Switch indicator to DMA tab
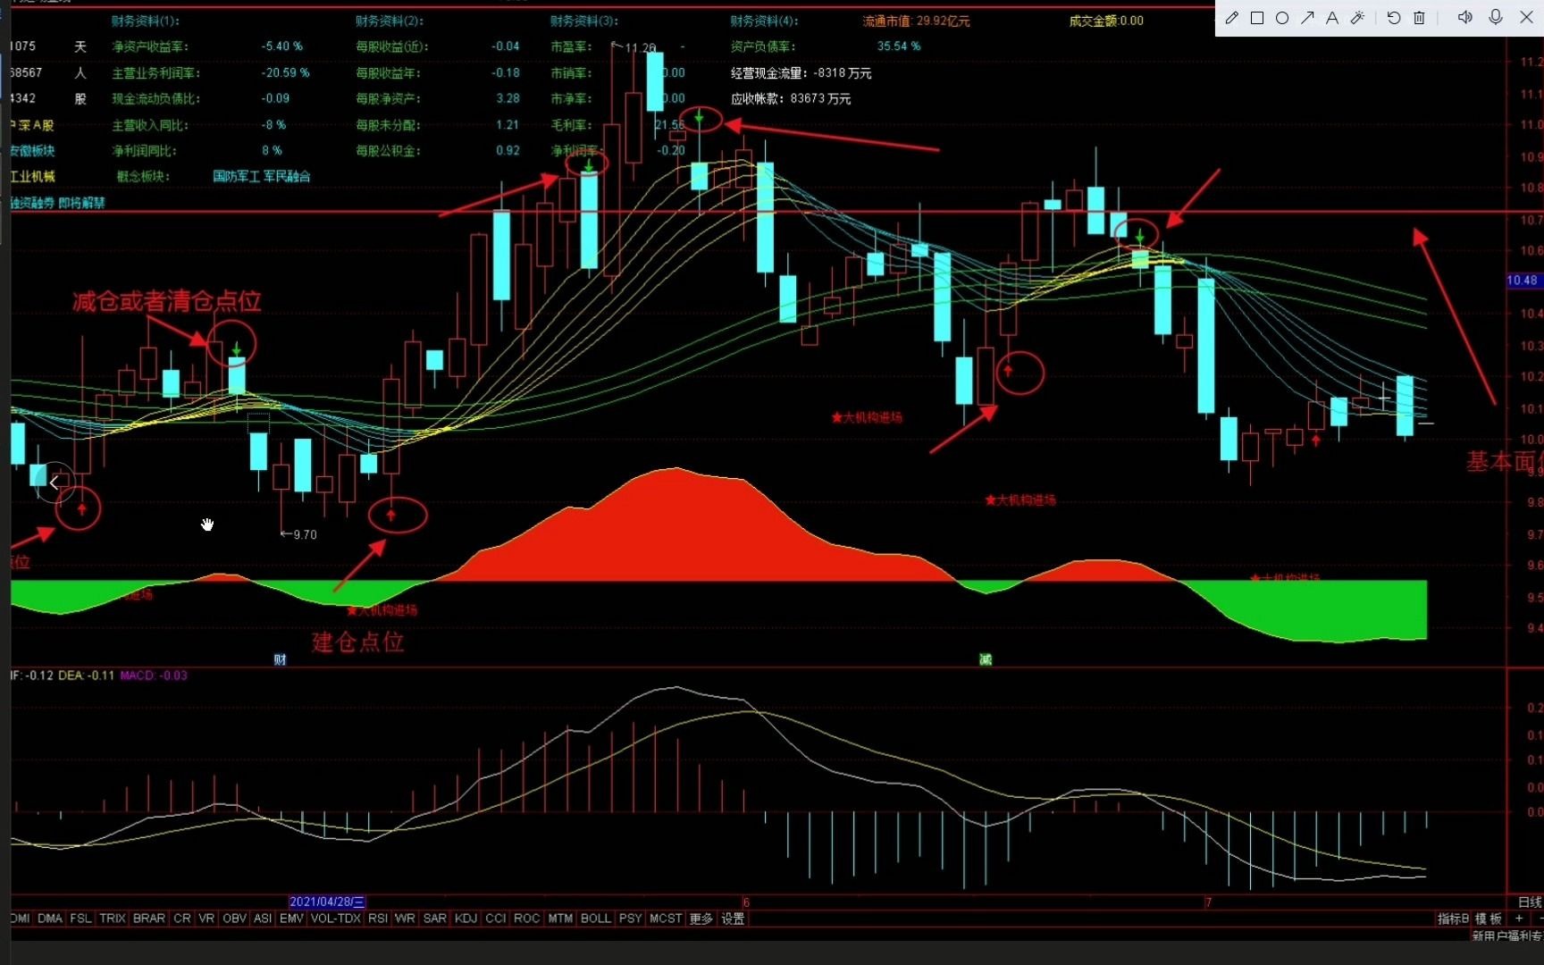Screen dimensions: 1544x965 [50, 918]
